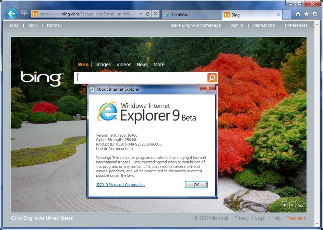Click the orange Feedback link

coord(296,218)
